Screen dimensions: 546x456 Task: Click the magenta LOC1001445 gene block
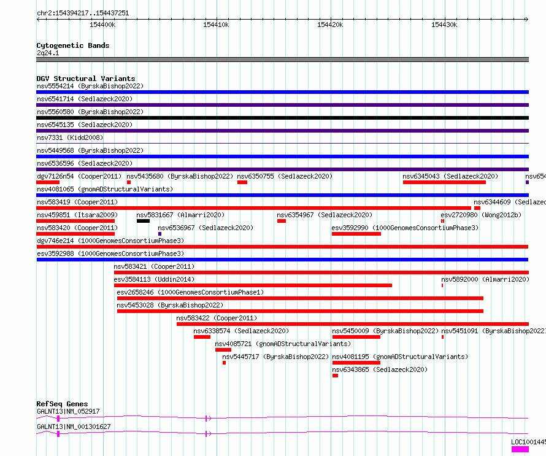(520, 450)
